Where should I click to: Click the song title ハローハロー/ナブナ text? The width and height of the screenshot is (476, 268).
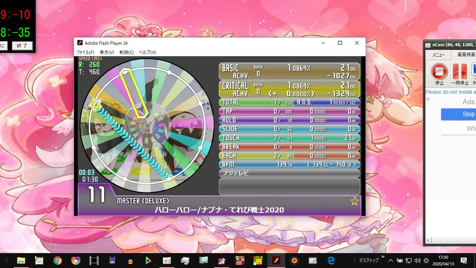[x=219, y=210]
